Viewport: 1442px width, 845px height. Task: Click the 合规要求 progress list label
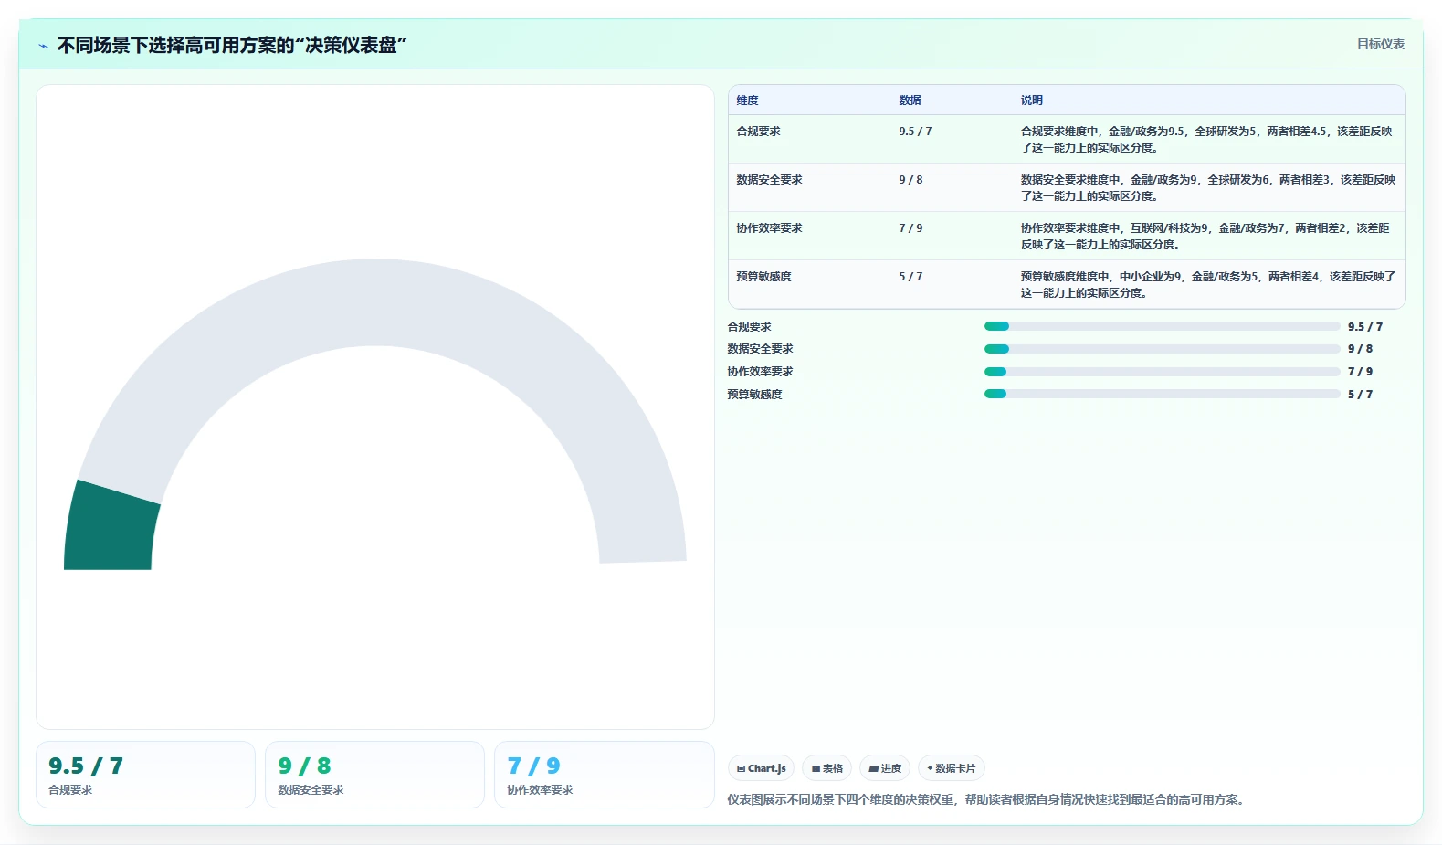click(x=750, y=327)
